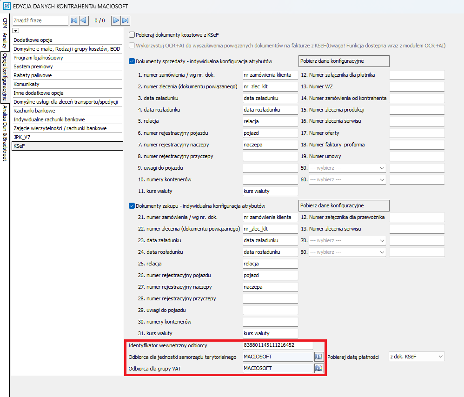Toggle the OCR+AI wyszukiwania checkbox
464x397 pixels.
[132, 45]
